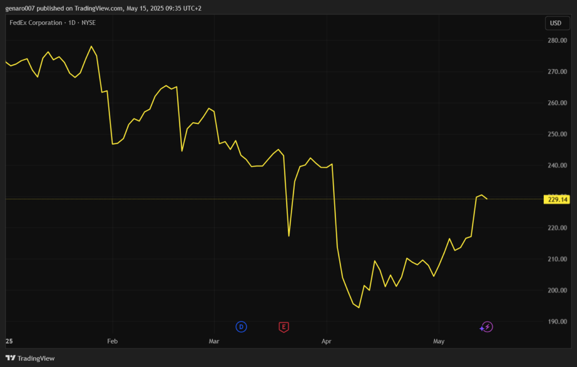Select the Feb label on time axis
This screenshot has height=367, width=577.
tap(112, 341)
